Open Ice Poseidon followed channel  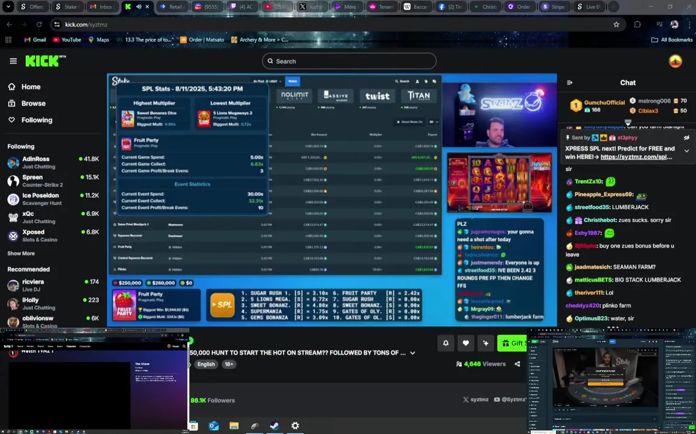point(53,199)
